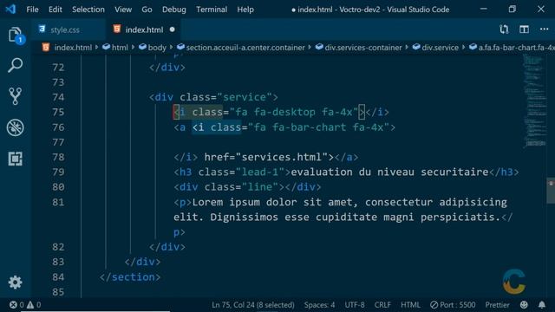Open the Search view in activity bar
This screenshot has width=555, height=312.
click(16, 65)
